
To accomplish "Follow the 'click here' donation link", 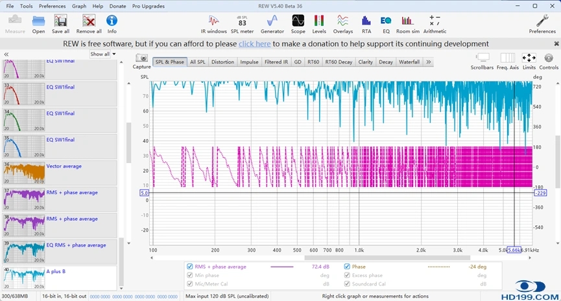I will (254, 44).
